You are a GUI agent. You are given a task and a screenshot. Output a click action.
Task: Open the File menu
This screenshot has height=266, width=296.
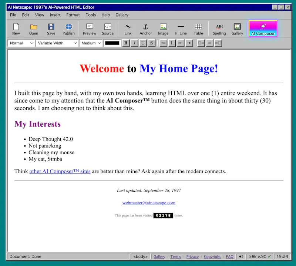(13, 15)
